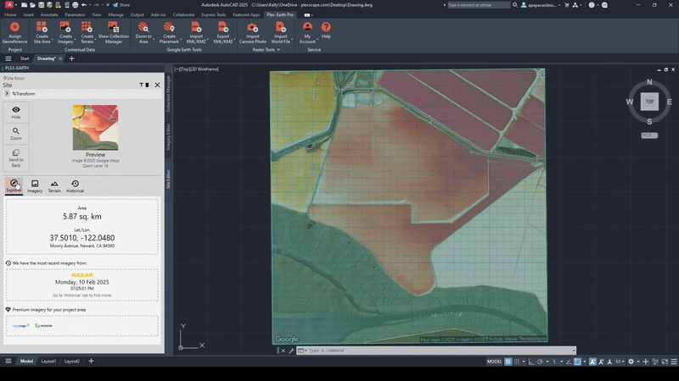Open the Create Site Area dropdown arrow
Image resolution: width=679 pixels, height=381 pixels.
click(x=52, y=40)
